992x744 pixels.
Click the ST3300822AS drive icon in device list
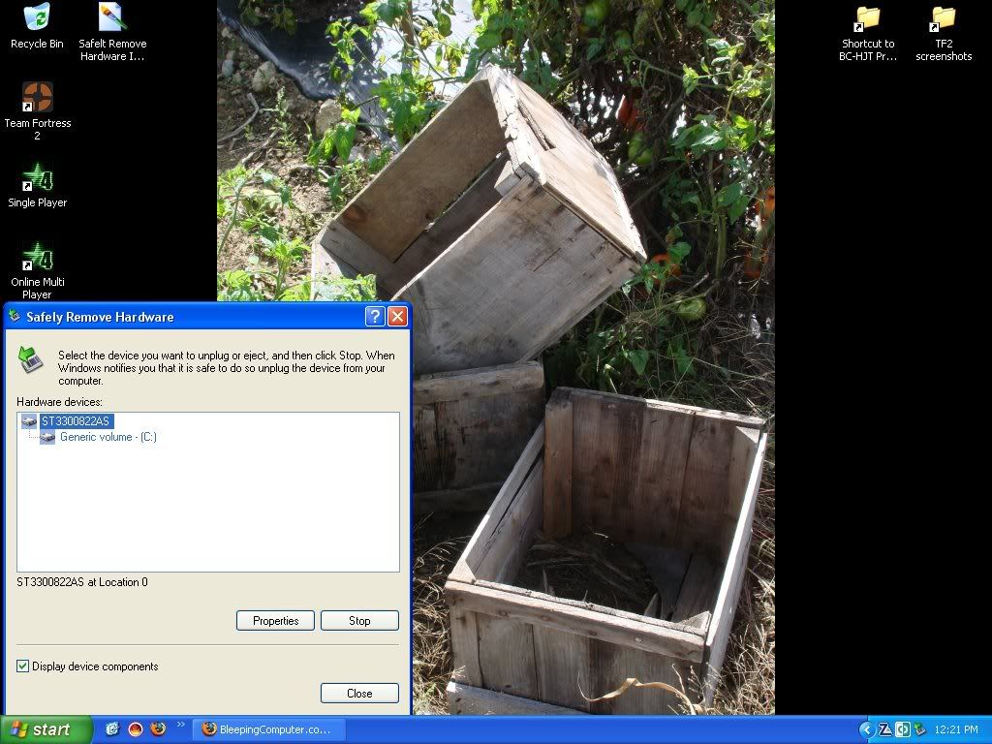pos(29,420)
